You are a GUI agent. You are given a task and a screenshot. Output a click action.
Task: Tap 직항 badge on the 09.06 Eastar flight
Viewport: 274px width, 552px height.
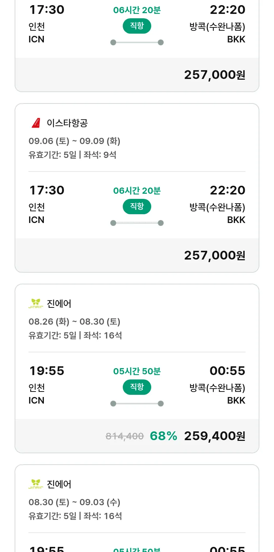137,207
